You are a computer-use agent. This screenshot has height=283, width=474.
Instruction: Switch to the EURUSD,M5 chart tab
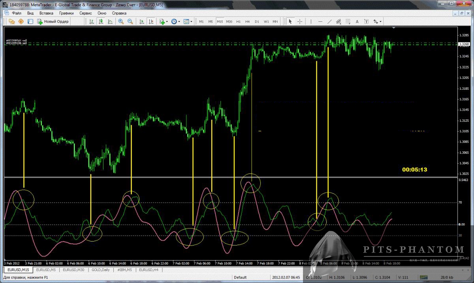pyautogui.click(x=46, y=270)
